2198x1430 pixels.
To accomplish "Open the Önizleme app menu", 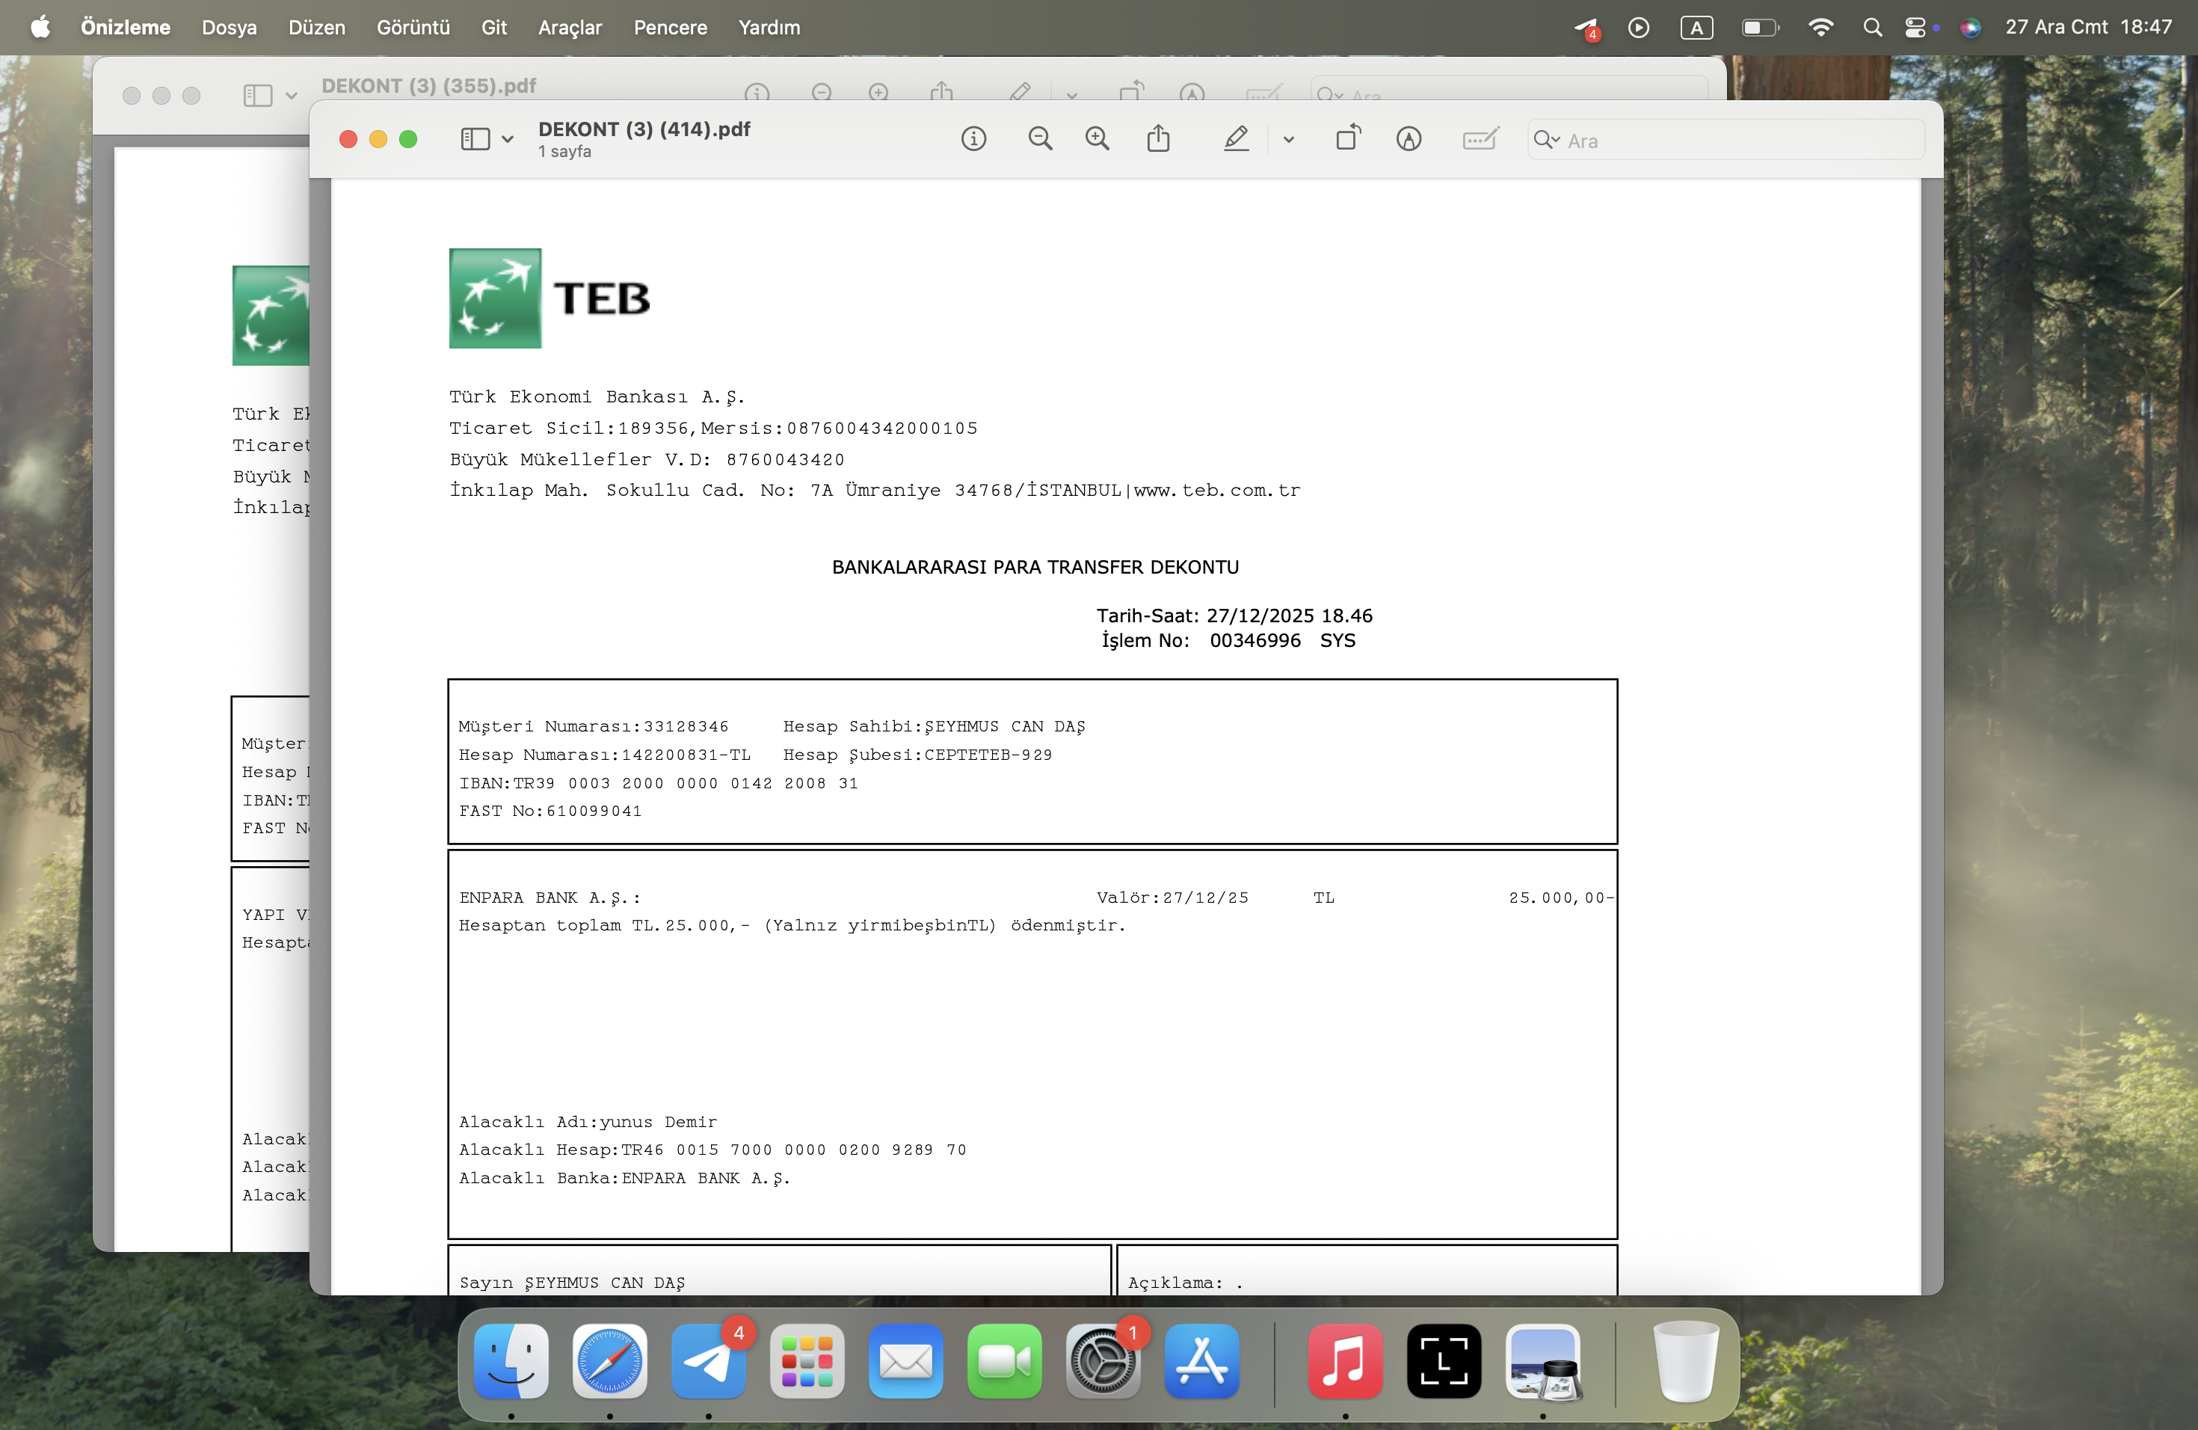I will pyautogui.click(x=126, y=28).
